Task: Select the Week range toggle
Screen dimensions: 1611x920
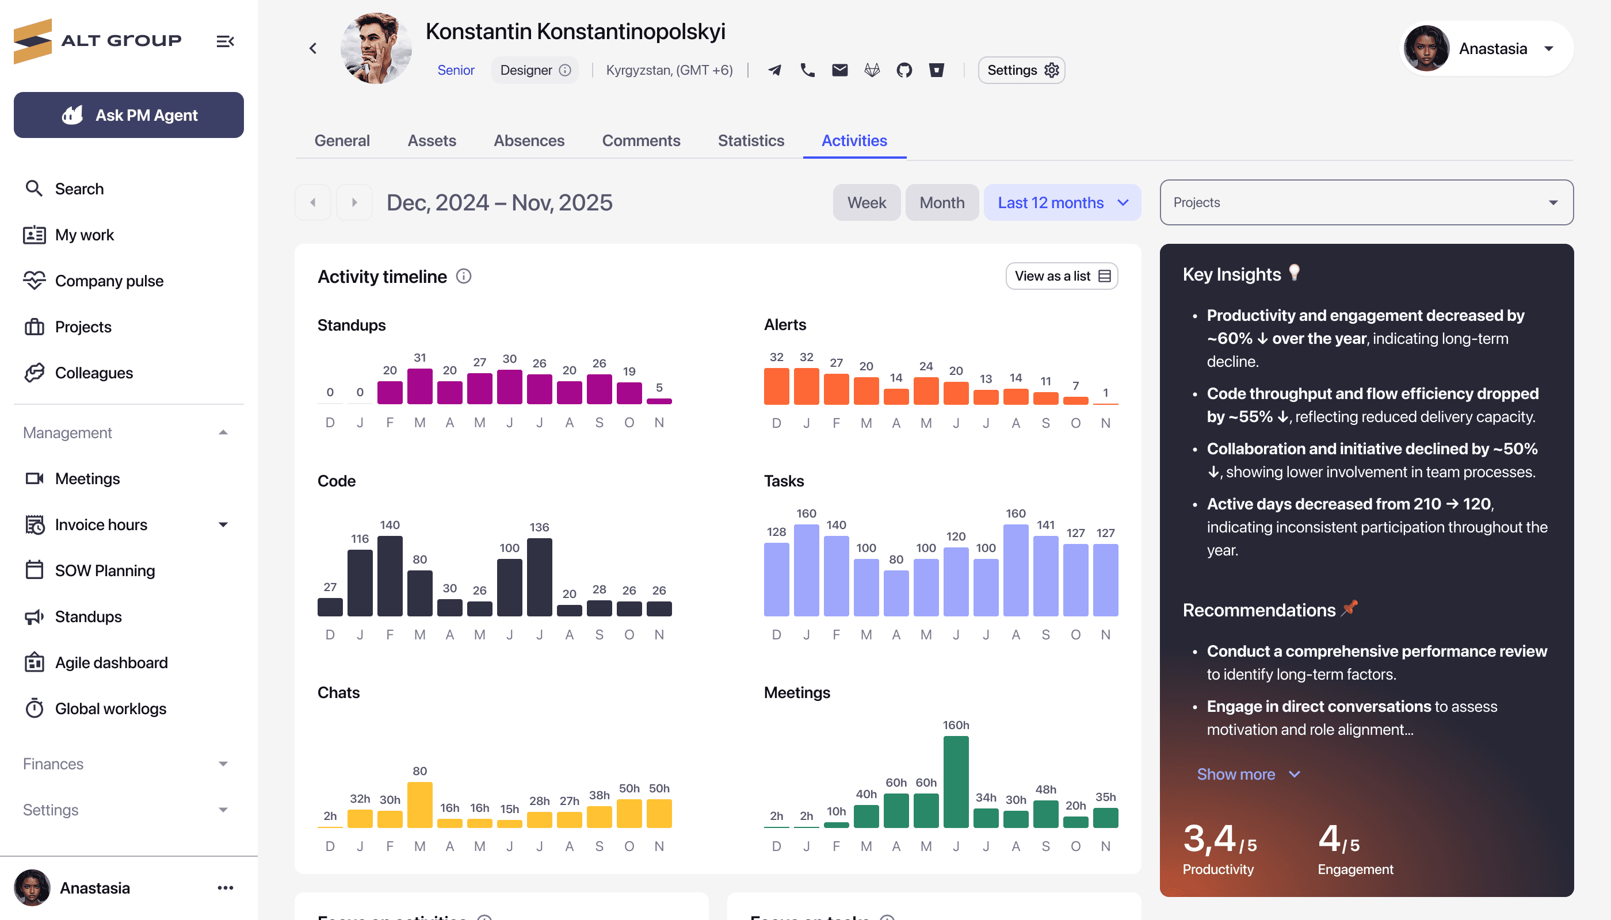Action: tap(866, 203)
